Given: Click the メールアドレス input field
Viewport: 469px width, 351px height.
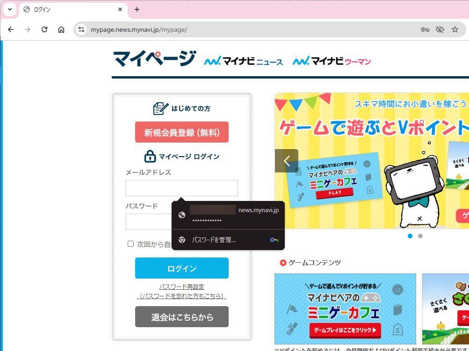Looking at the screenshot, I should [182, 188].
